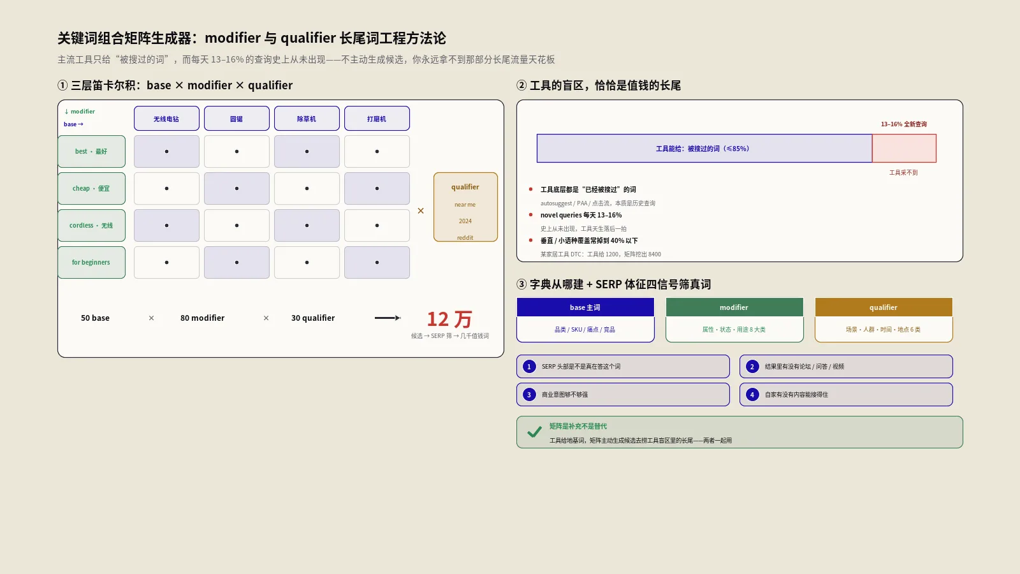Click the 品类 / SKU / 痛点 / 竞品 text
Screen dimensions: 1020x574
click(x=585, y=330)
